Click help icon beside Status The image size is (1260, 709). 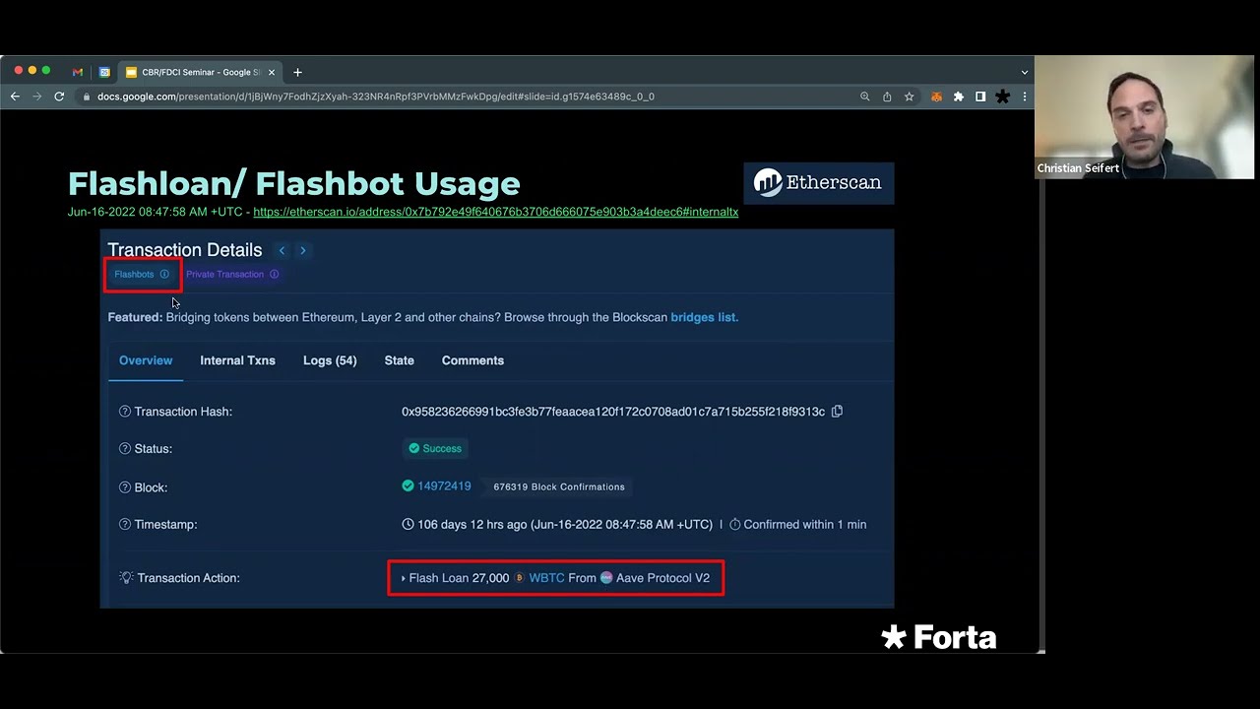coord(125,449)
